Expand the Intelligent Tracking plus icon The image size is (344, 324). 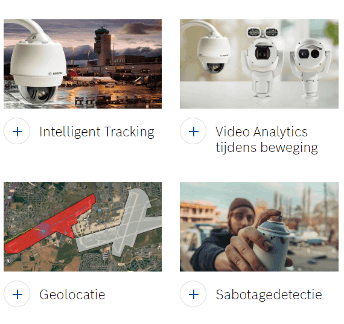point(17,132)
